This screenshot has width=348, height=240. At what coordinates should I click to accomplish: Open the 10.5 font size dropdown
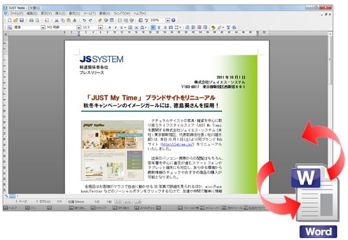coord(100,27)
